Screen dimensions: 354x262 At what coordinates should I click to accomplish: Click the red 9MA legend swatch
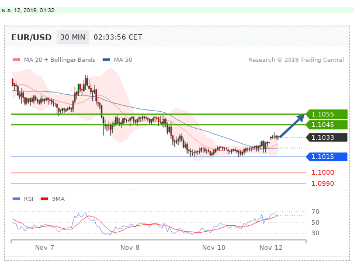44,199
